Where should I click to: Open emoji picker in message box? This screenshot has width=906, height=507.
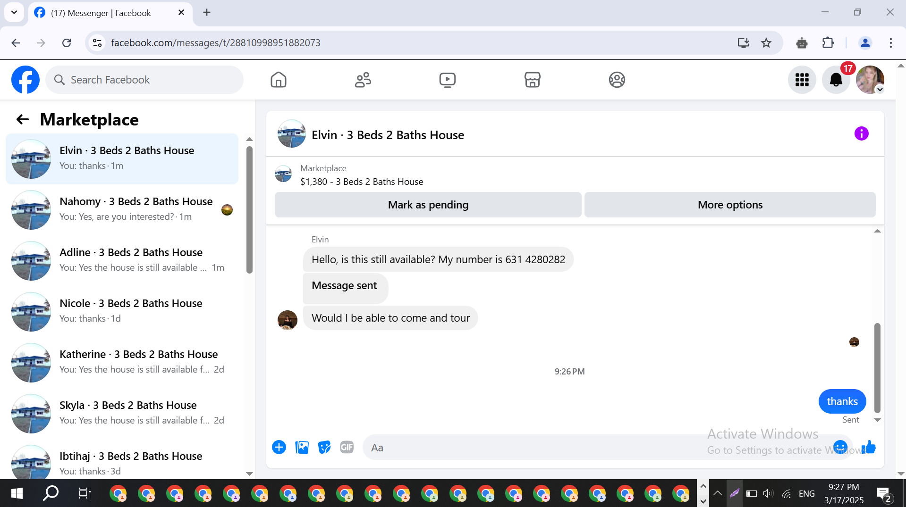click(840, 447)
